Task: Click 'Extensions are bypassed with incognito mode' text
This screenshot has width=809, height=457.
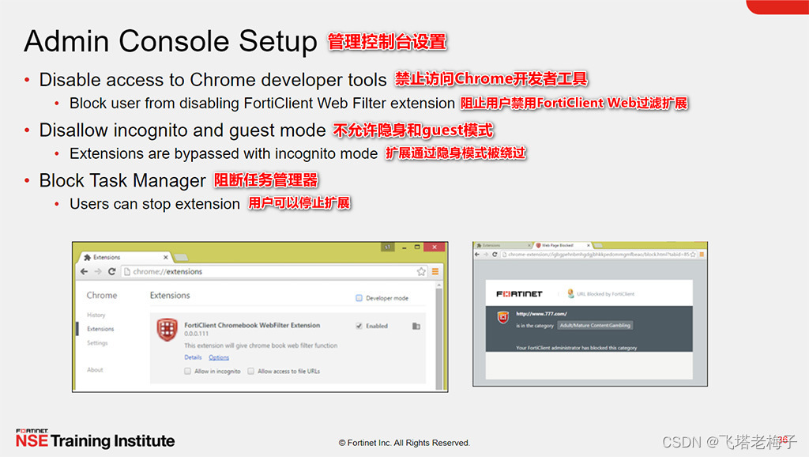Action: pos(224,153)
